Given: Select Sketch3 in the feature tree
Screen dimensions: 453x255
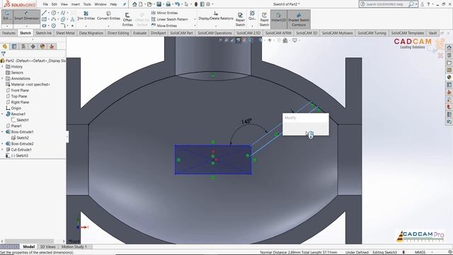Looking at the screenshot, I should 20,156.
